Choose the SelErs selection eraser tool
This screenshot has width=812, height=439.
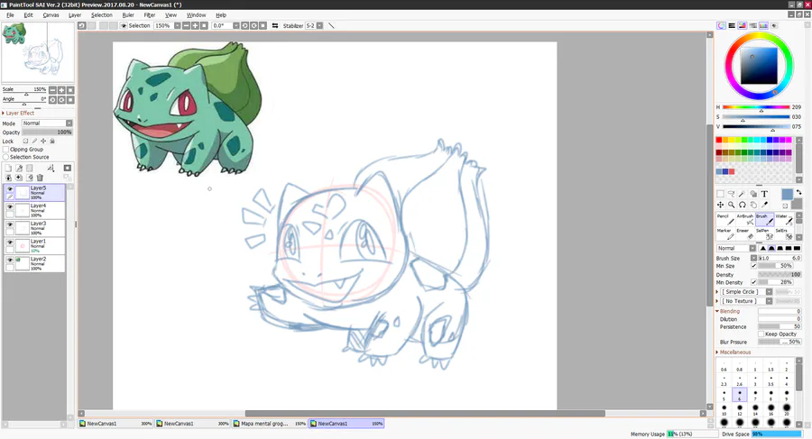(783, 234)
